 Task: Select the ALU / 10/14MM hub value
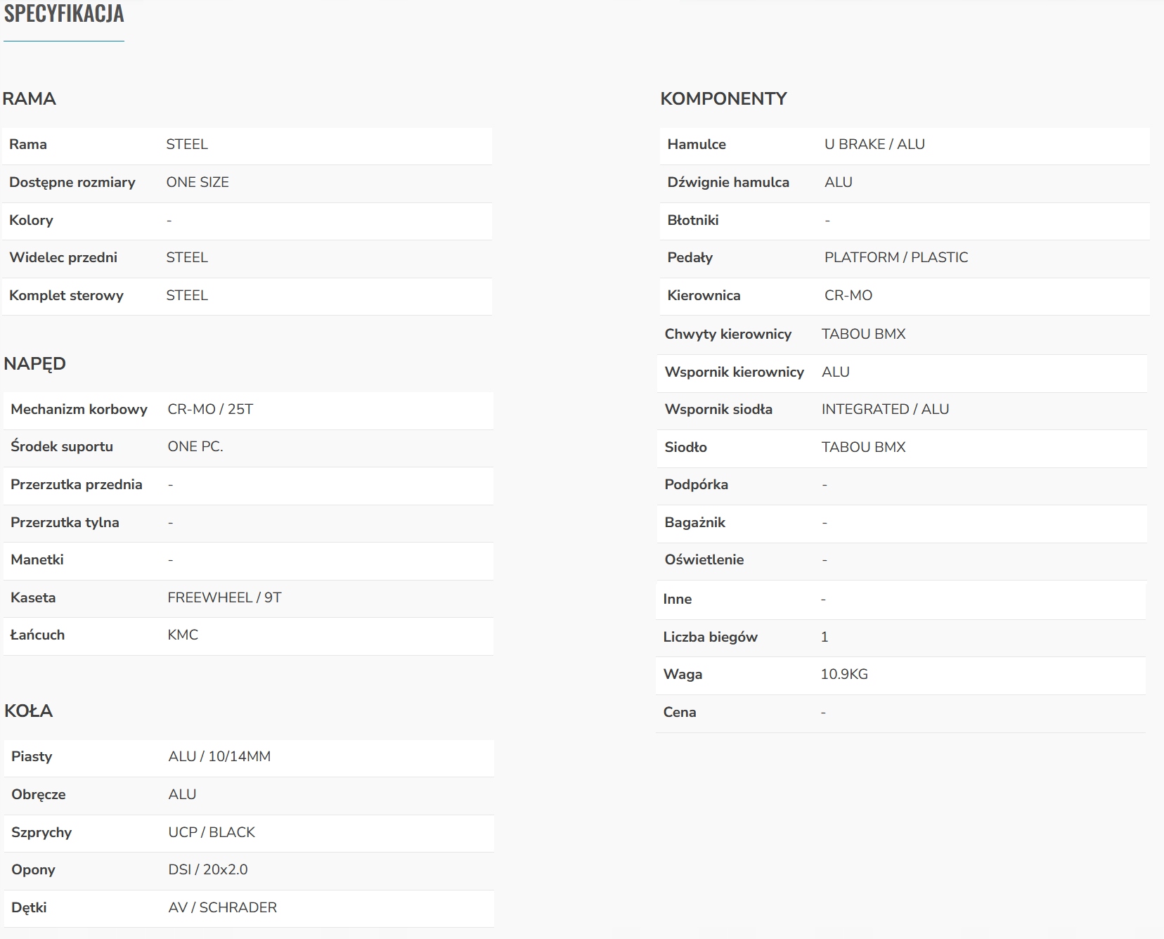(x=219, y=756)
